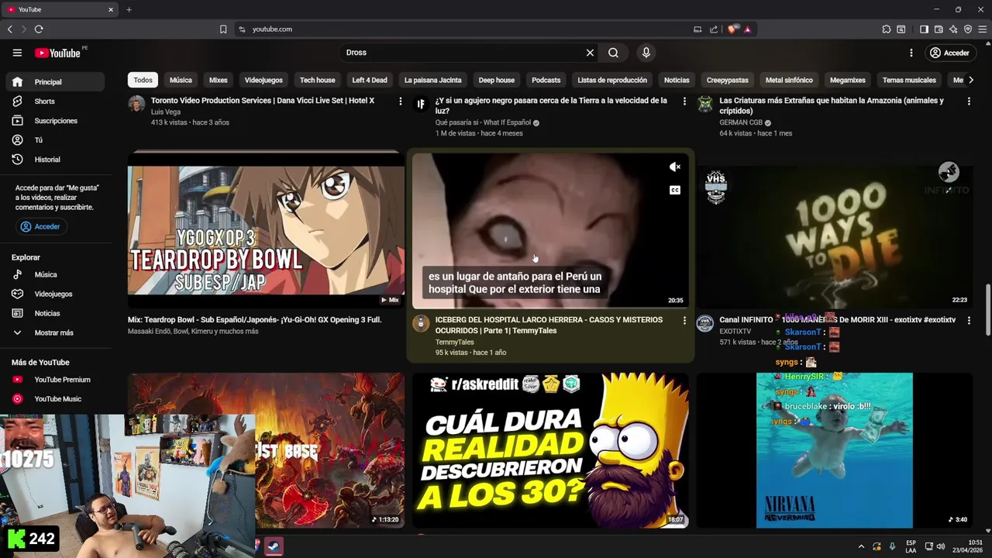Image resolution: width=992 pixels, height=558 pixels.
Task: Unmute the hovered video preview
Action: pos(675,167)
